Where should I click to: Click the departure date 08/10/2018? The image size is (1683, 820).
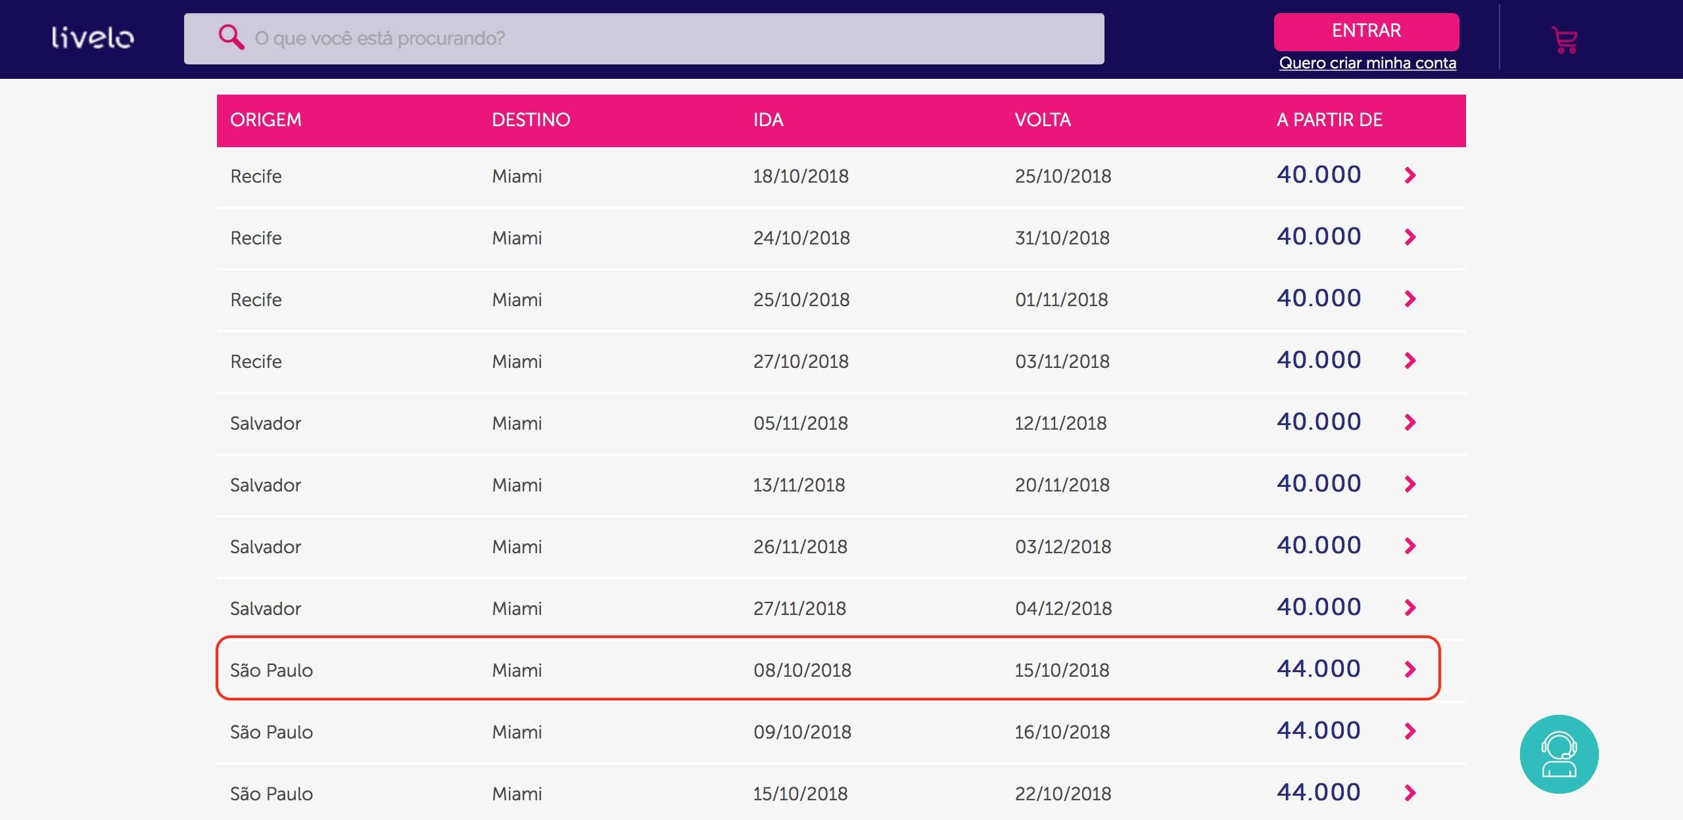pos(802,670)
